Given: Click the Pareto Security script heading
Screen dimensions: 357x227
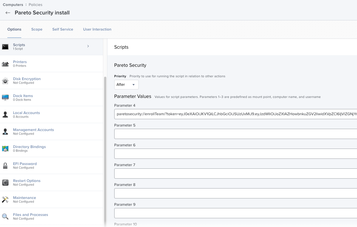Looking at the screenshot, I should coord(130,65).
